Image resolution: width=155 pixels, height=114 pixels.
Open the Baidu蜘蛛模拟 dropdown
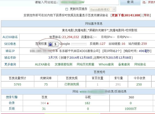(103, 10)
